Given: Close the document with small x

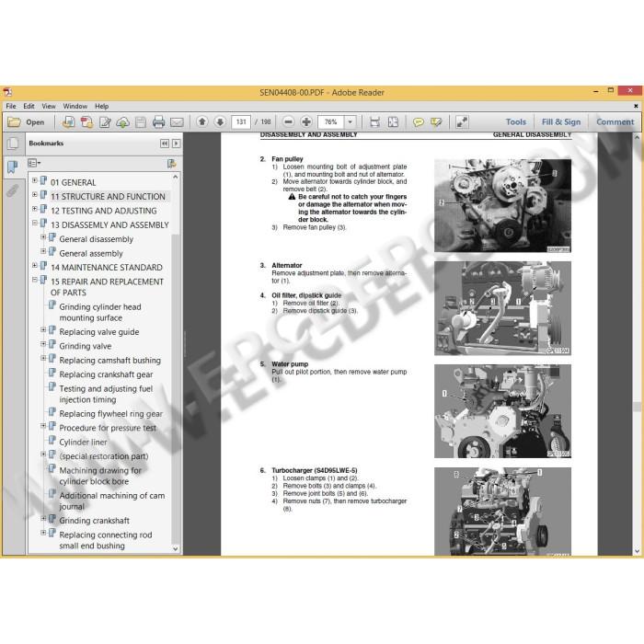Looking at the screenshot, I should pyautogui.click(x=636, y=106).
